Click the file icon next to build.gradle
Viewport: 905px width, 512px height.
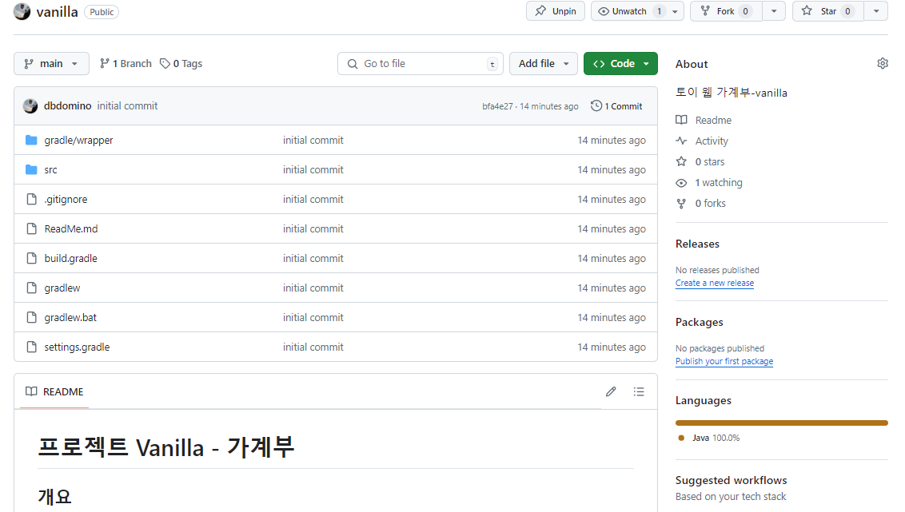pos(32,258)
